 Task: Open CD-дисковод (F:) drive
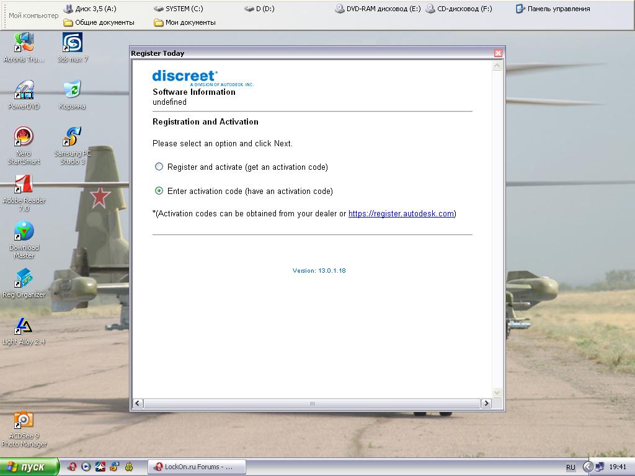pyautogui.click(x=459, y=9)
